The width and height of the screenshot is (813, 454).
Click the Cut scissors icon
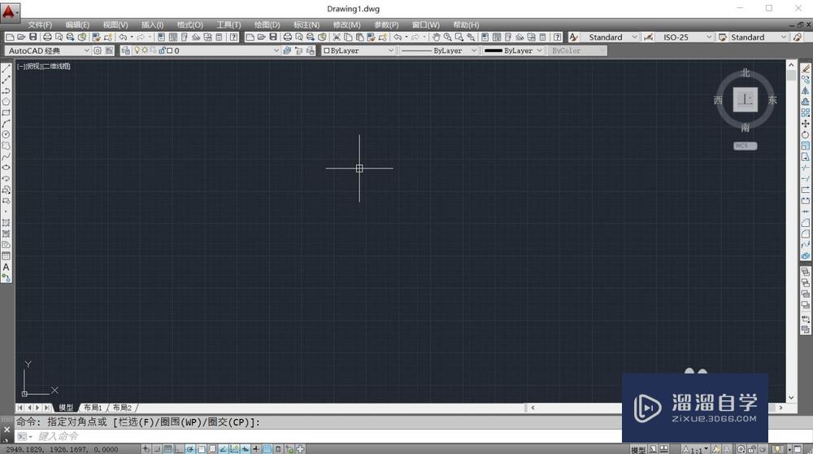pyautogui.click(x=337, y=37)
